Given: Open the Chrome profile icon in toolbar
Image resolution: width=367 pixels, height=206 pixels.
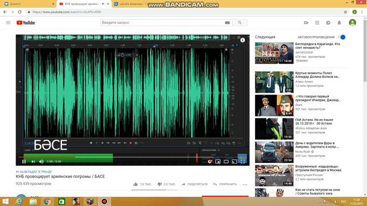Looking at the screenshot, I should (x=354, y=12).
